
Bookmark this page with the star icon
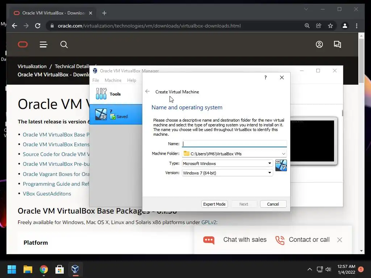pos(330,26)
